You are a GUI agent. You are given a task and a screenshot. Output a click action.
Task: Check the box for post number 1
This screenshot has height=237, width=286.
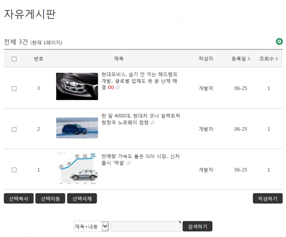pyautogui.click(x=14, y=170)
